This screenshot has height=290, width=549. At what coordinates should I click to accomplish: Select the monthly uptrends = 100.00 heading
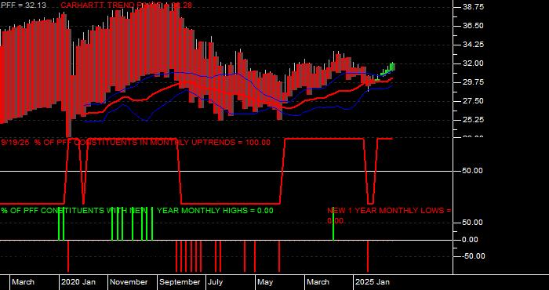136,143
